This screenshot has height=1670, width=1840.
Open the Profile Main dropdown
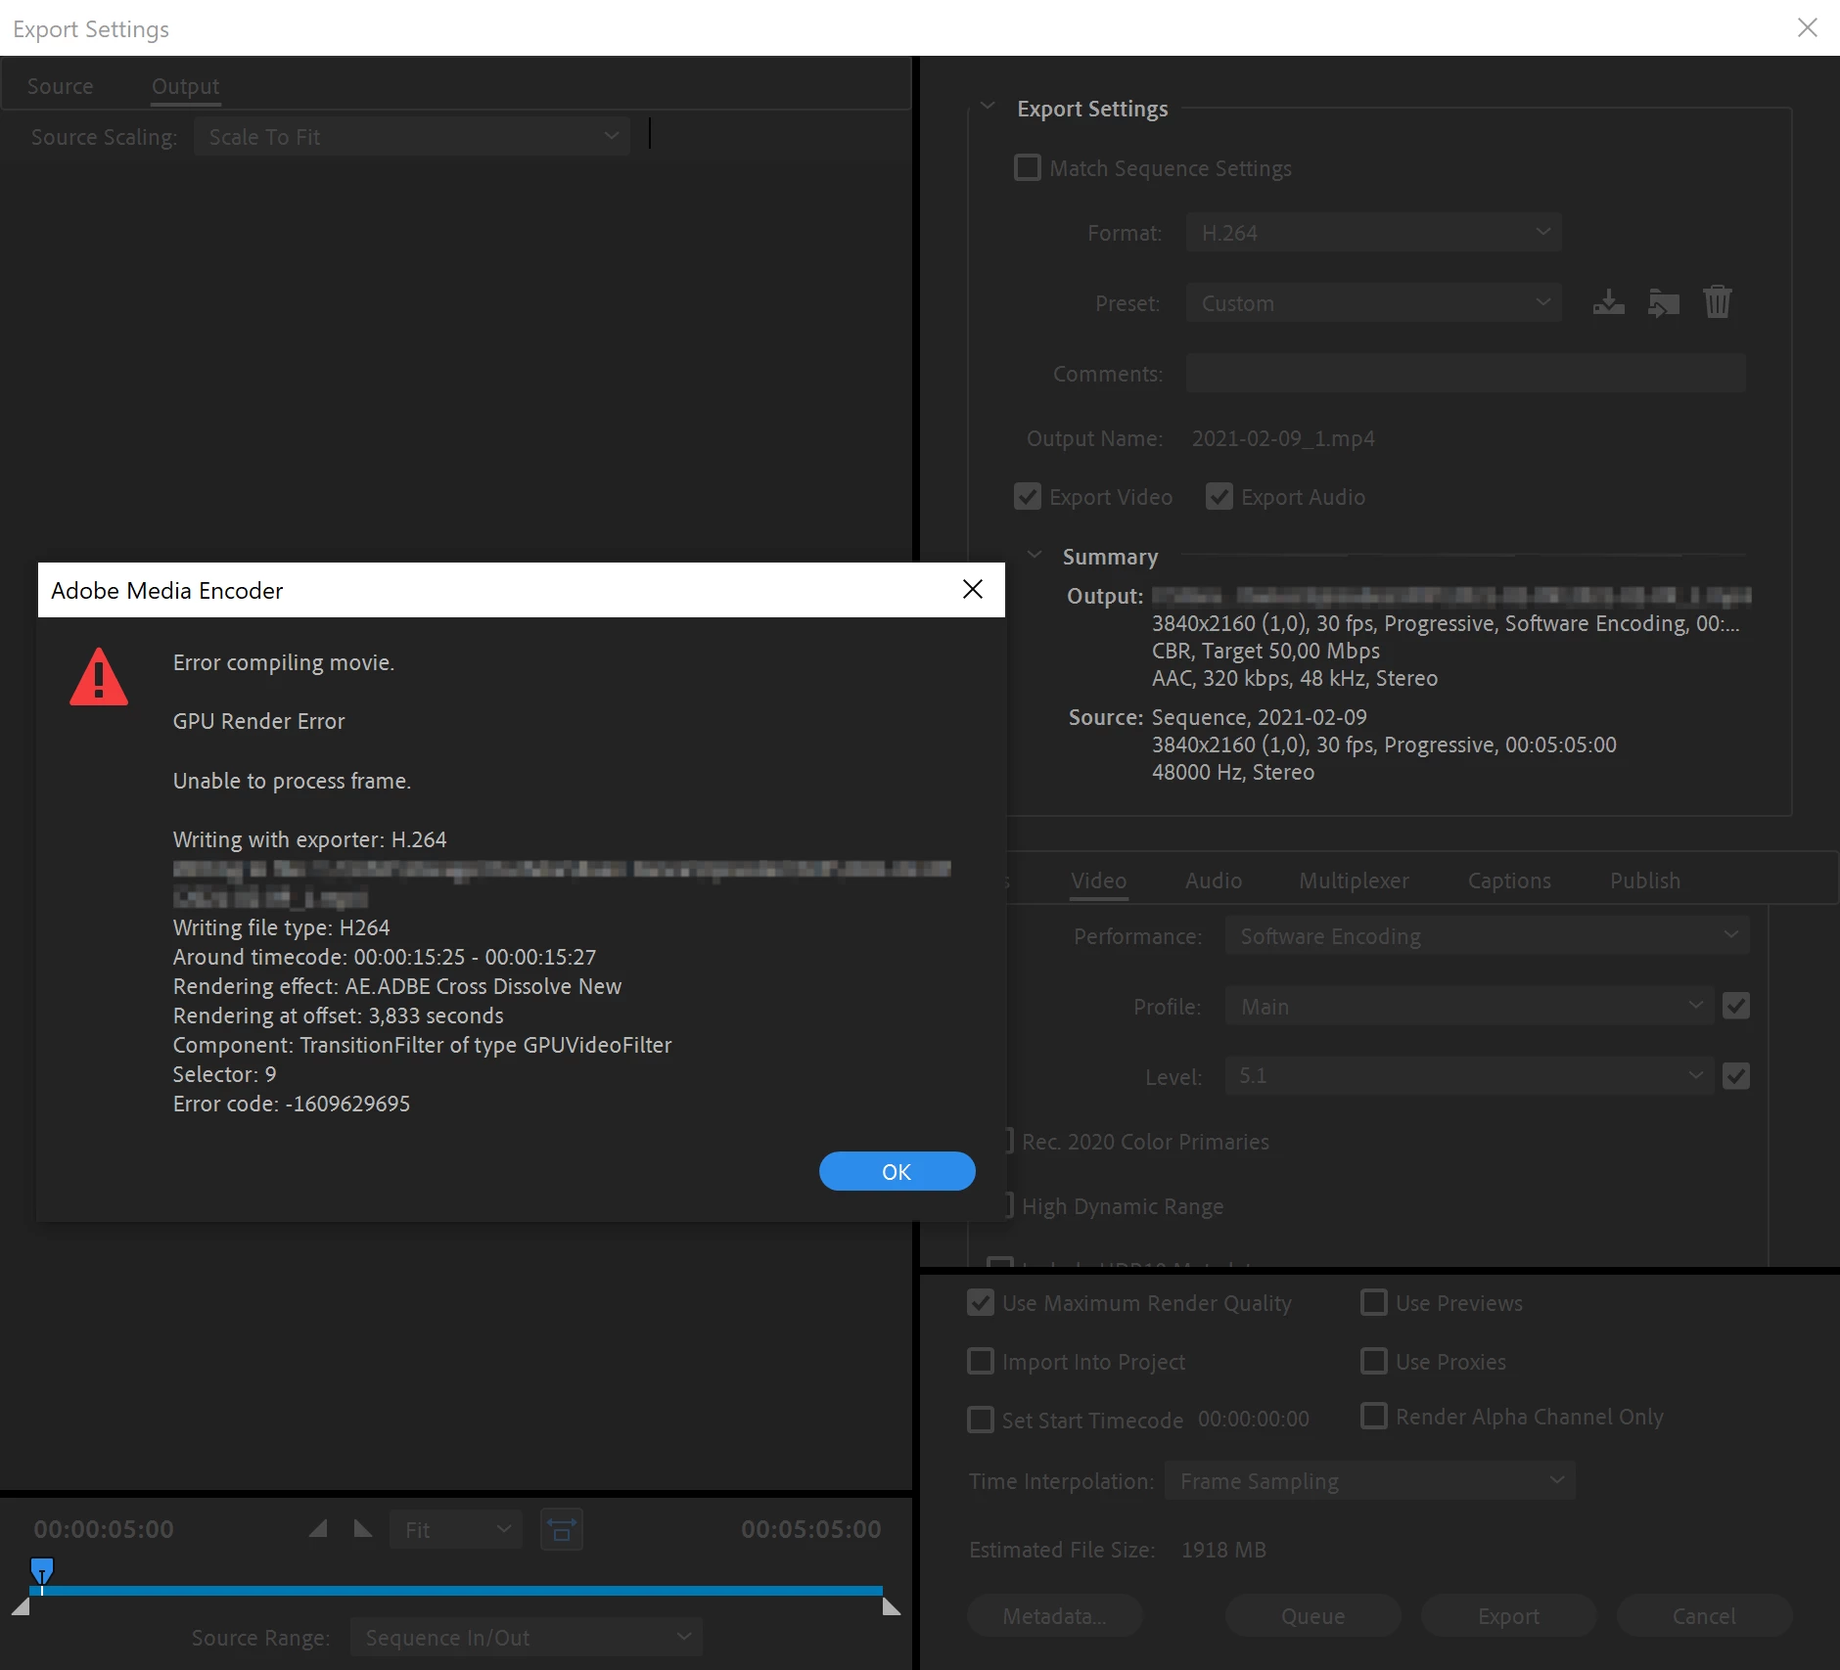click(1469, 1006)
